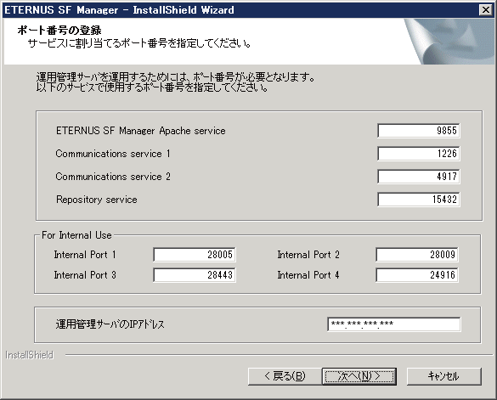The image size is (497, 400).
Task: Click the ETERNUS SF Manager Apache service port field
Action: (x=418, y=131)
